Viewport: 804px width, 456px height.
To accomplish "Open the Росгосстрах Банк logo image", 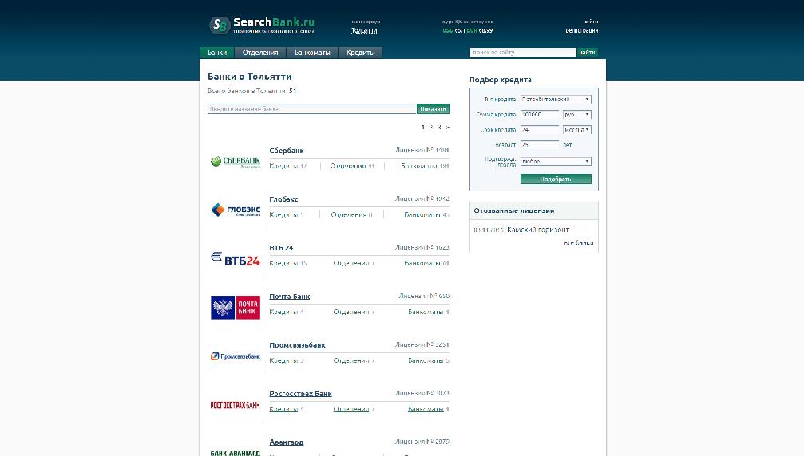I will click(x=236, y=405).
